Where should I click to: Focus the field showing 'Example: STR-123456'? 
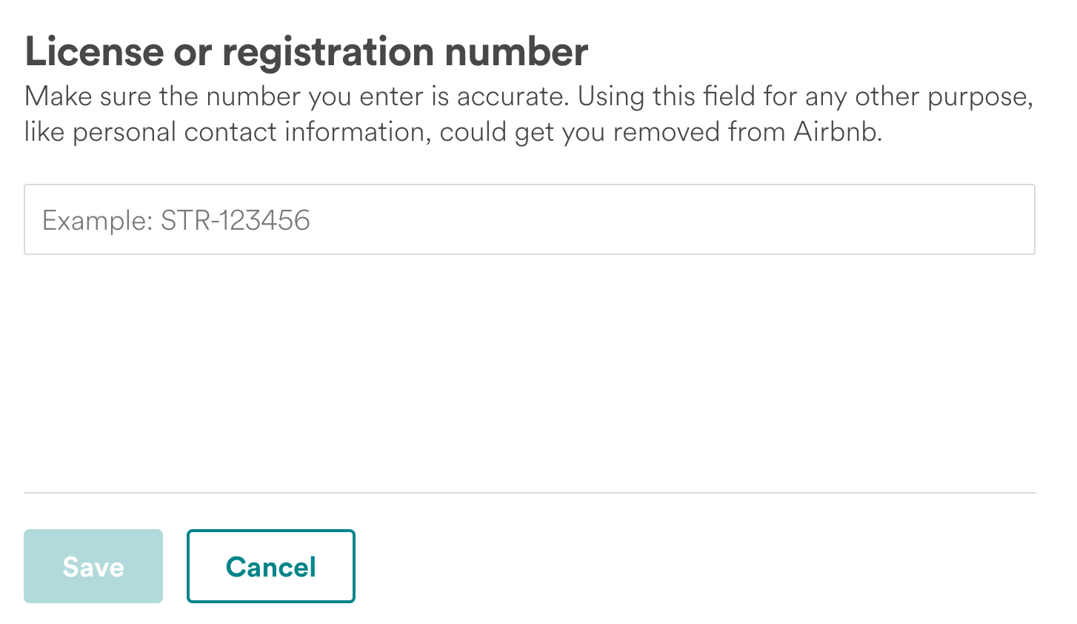click(529, 219)
